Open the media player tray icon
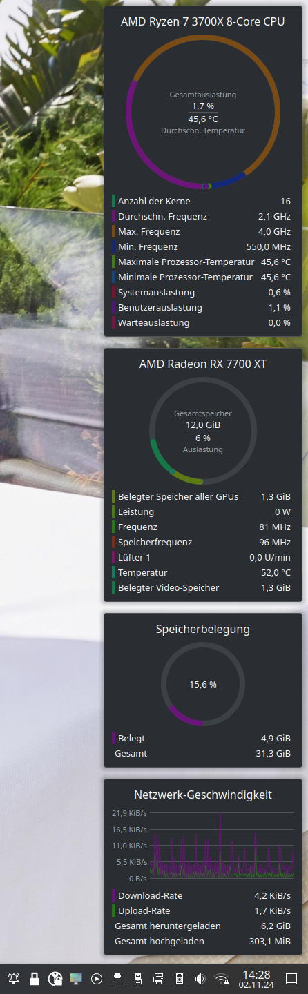The width and height of the screenshot is (308, 994). [97, 979]
